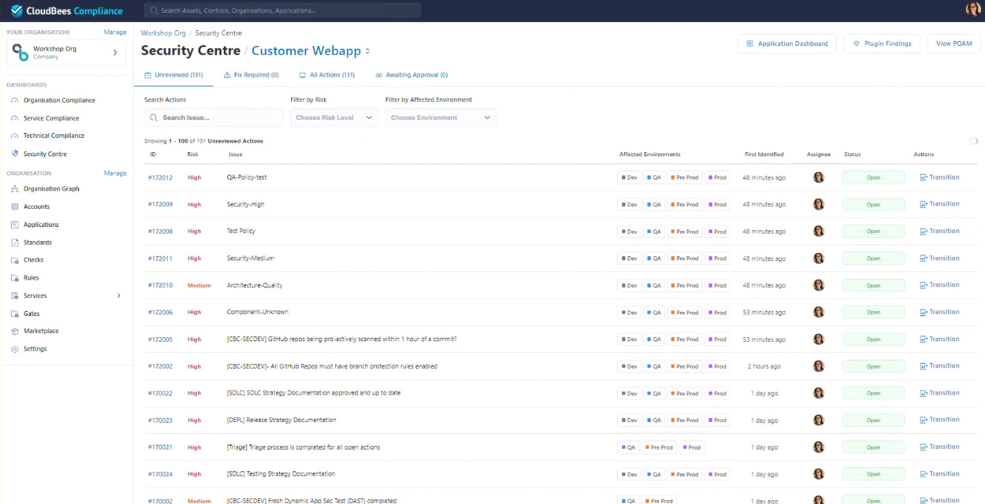Click the Medium risk label for #172010
The image size is (985, 504).
pyautogui.click(x=199, y=285)
